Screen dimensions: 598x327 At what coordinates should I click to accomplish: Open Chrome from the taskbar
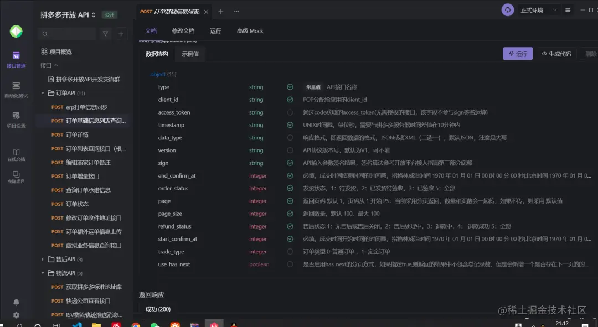(x=136, y=325)
